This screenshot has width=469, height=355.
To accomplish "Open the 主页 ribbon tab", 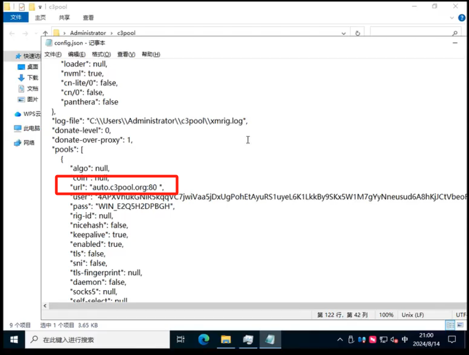I will point(40,18).
